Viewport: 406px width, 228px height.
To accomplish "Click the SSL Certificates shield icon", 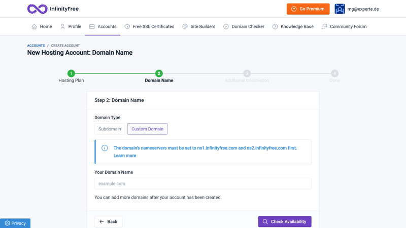I will click(127, 27).
